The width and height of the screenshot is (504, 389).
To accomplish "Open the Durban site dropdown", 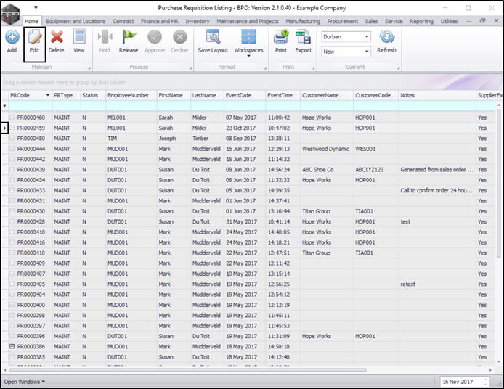I will (366, 36).
